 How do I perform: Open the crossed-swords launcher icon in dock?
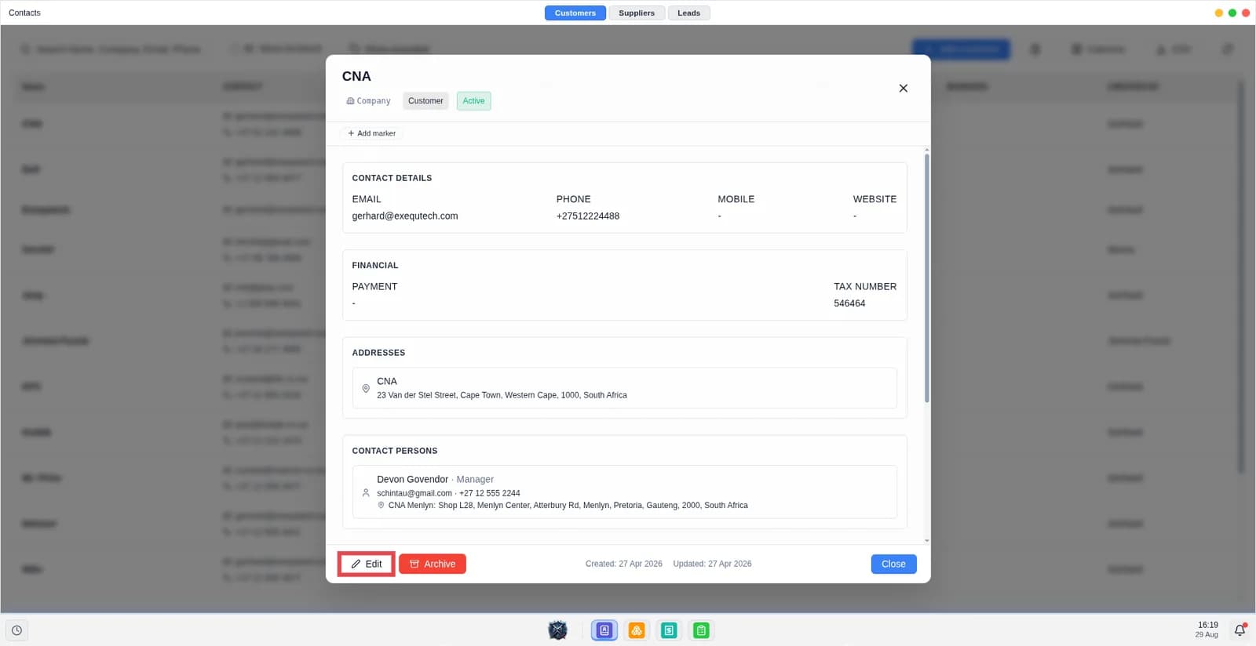tap(558, 630)
